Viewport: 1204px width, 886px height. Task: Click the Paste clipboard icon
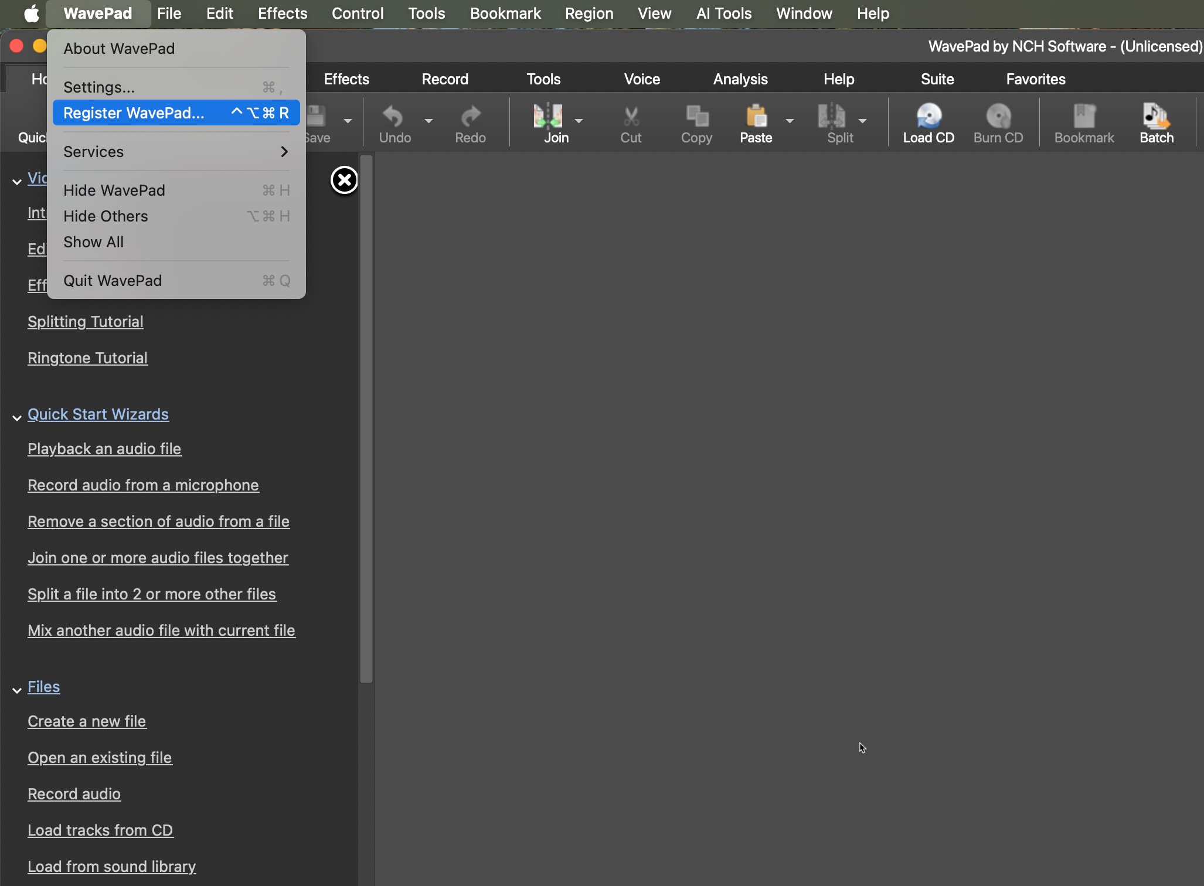[x=756, y=117]
